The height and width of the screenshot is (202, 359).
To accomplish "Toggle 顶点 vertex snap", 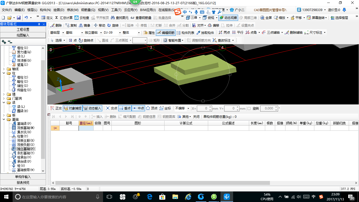I will tap(152, 108).
